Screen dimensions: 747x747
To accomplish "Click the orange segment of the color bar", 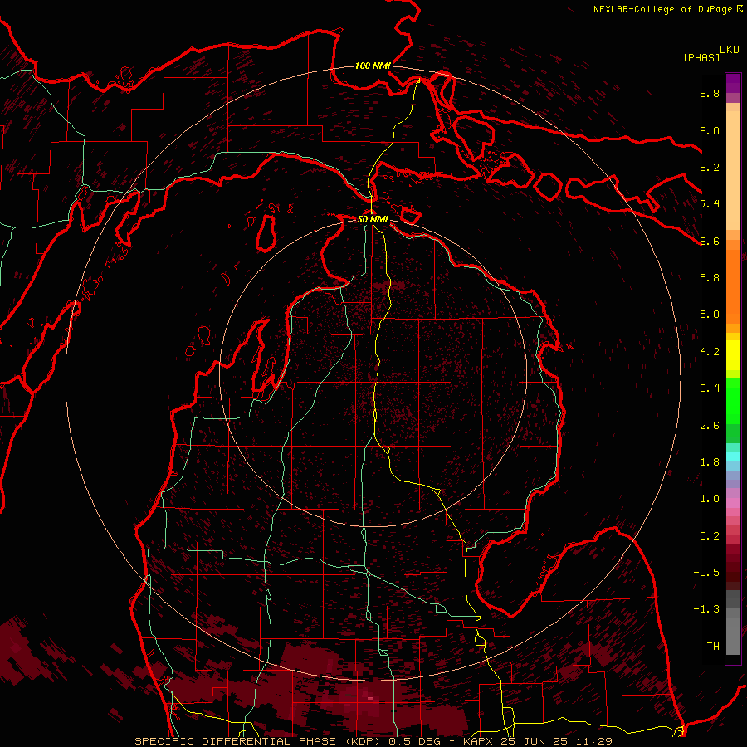I will [733, 286].
